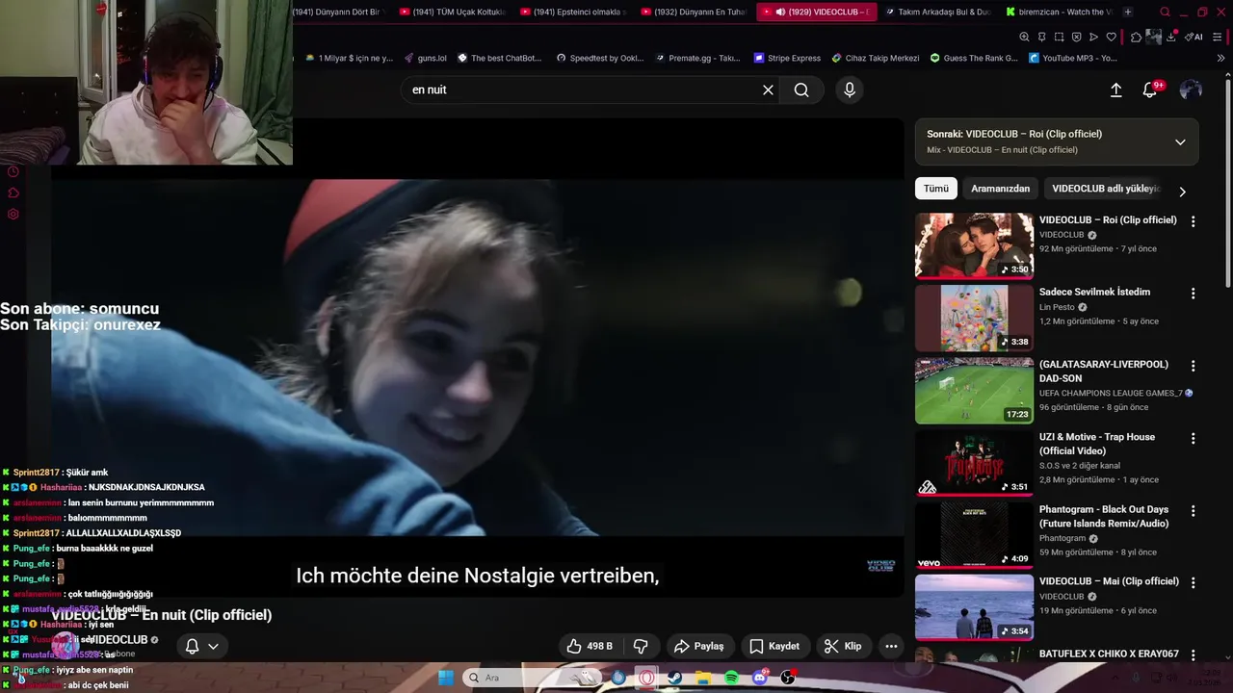Screen dimensions: 1233x693
Task: Open File Explorer from the taskbar
Action: coord(703,678)
